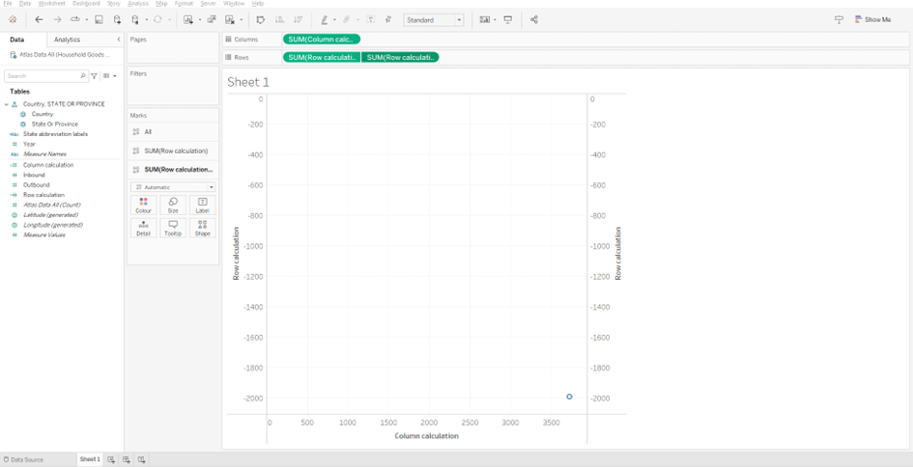The image size is (913, 467).
Task: Collapse the Country, STATE OR PROVINCE hierarchy
Action: click(x=7, y=104)
